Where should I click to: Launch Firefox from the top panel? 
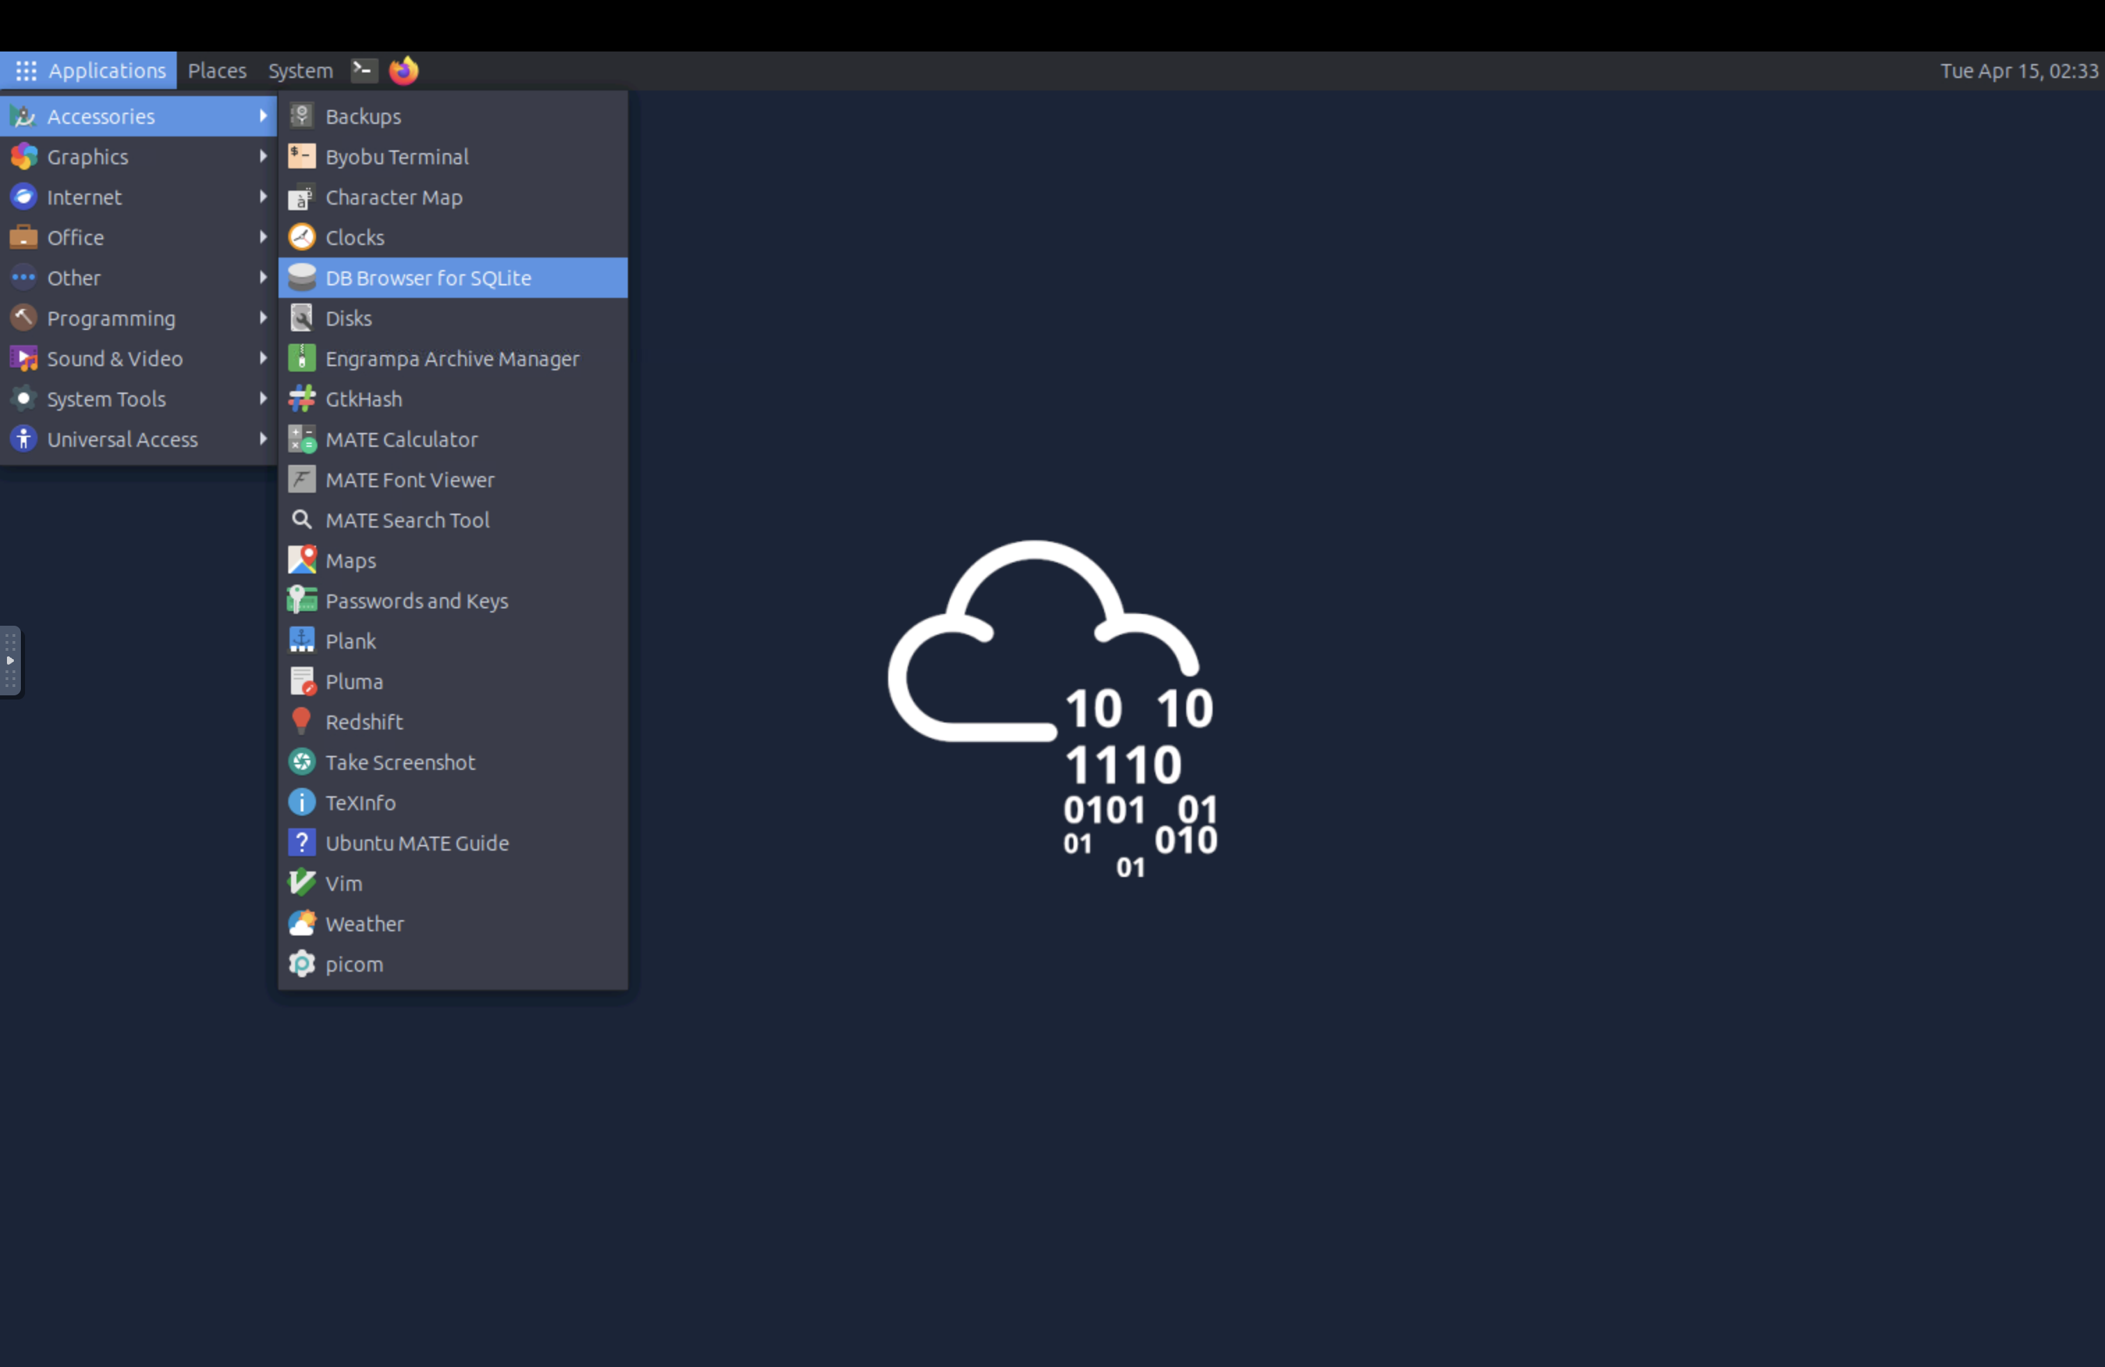(403, 70)
